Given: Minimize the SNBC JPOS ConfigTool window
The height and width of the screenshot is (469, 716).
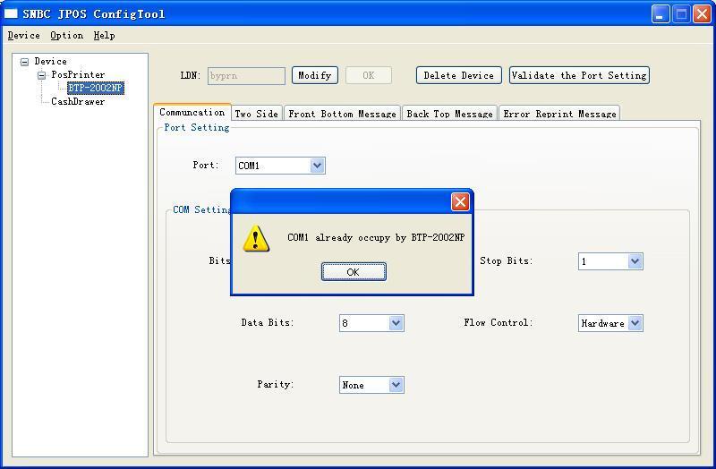Looking at the screenshot, I should 661,14.
